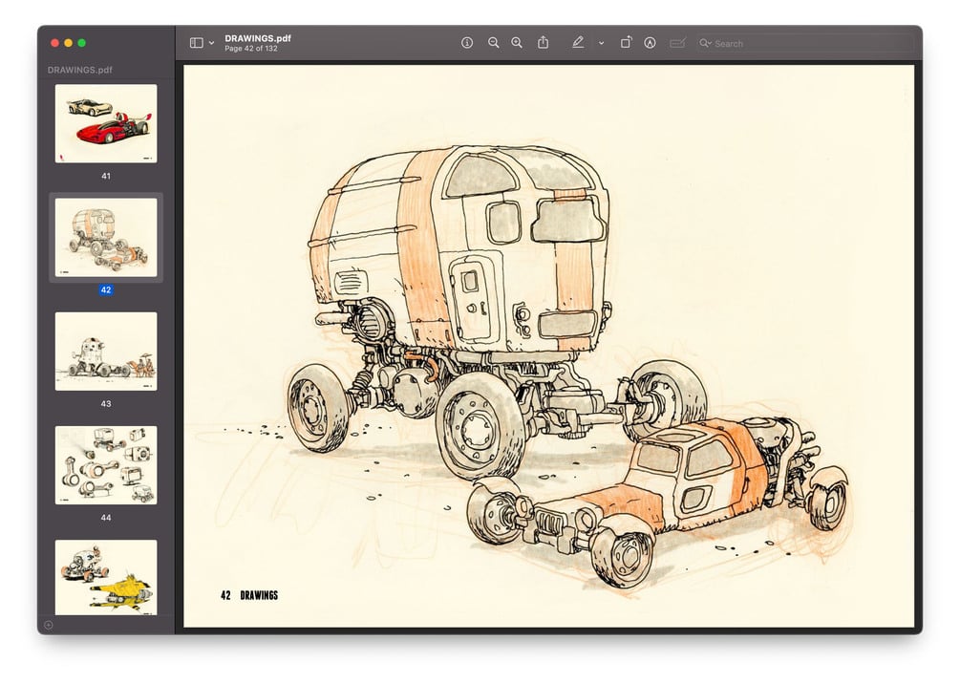Select the page 42 thumbnail
The height and width of the screenshot is (684, 960).
[106, 238]
